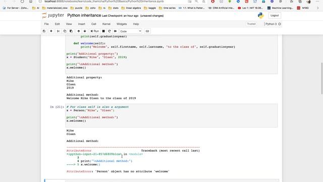Click the Python logo icon

point(260,16)
